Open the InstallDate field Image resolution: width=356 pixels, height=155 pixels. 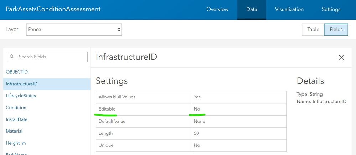[16, 119]
